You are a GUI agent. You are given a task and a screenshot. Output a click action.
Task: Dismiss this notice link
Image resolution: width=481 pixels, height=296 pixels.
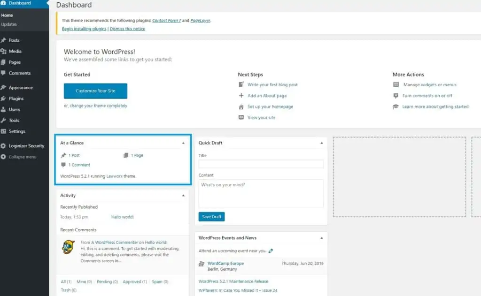click(127, 29)
